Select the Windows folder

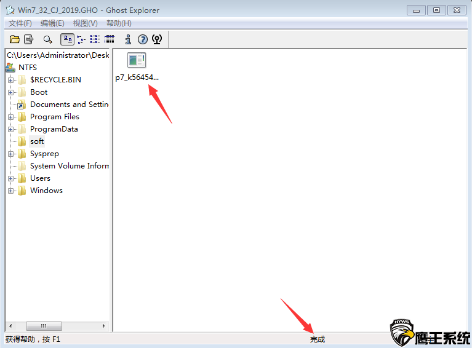pos(46,191)
